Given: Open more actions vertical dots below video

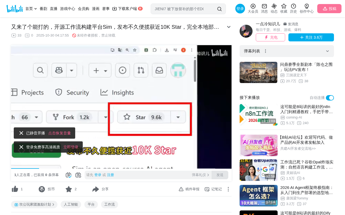Looking at the screenshot, I should 228,189.
